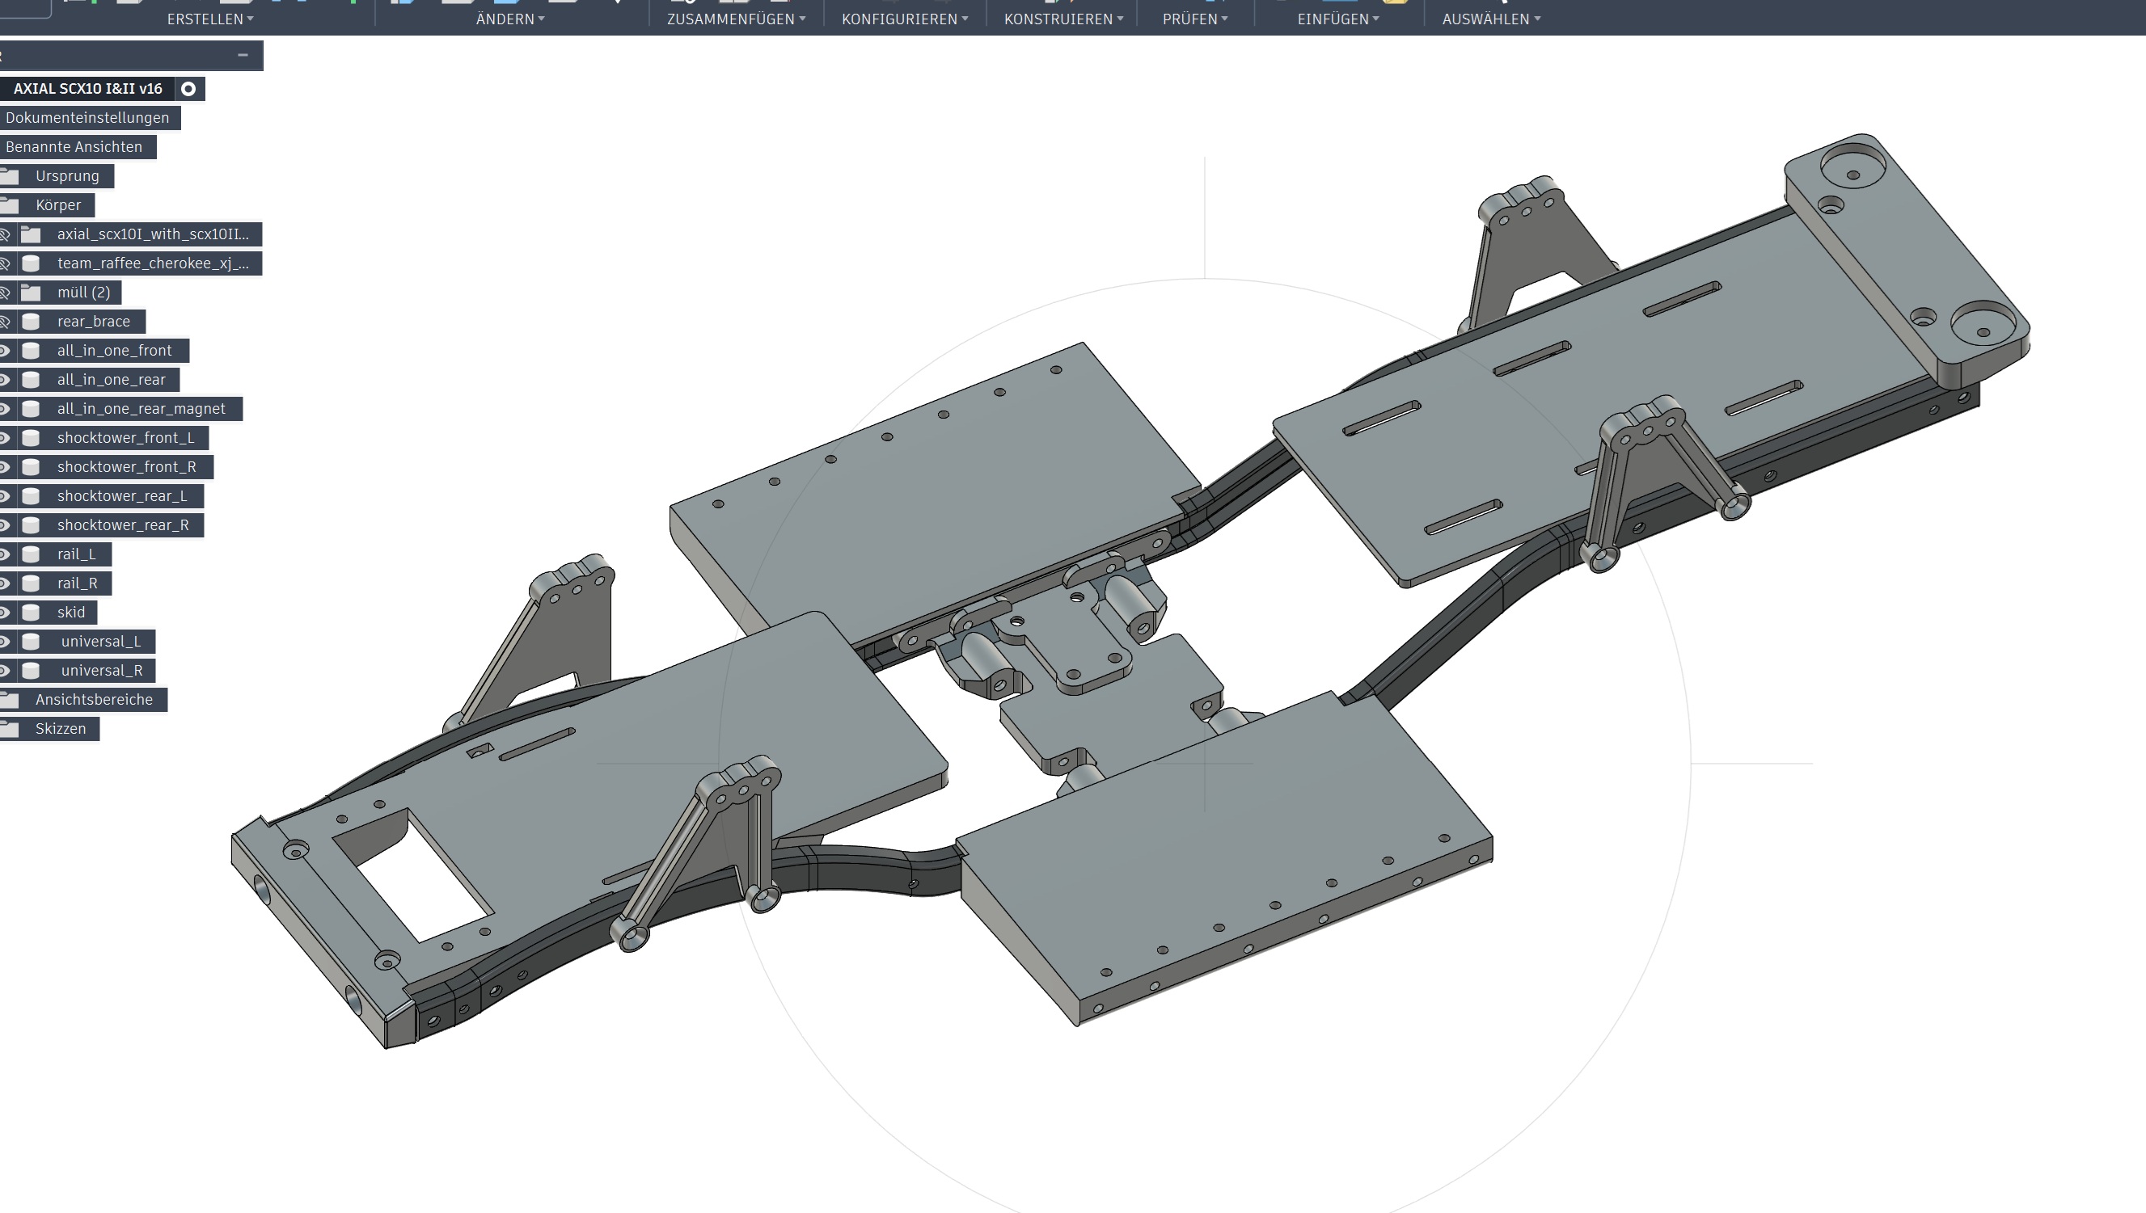Click the shocktower_front_R body icon
Viewport: 2146px width, 1213px height.
point(31,467)
